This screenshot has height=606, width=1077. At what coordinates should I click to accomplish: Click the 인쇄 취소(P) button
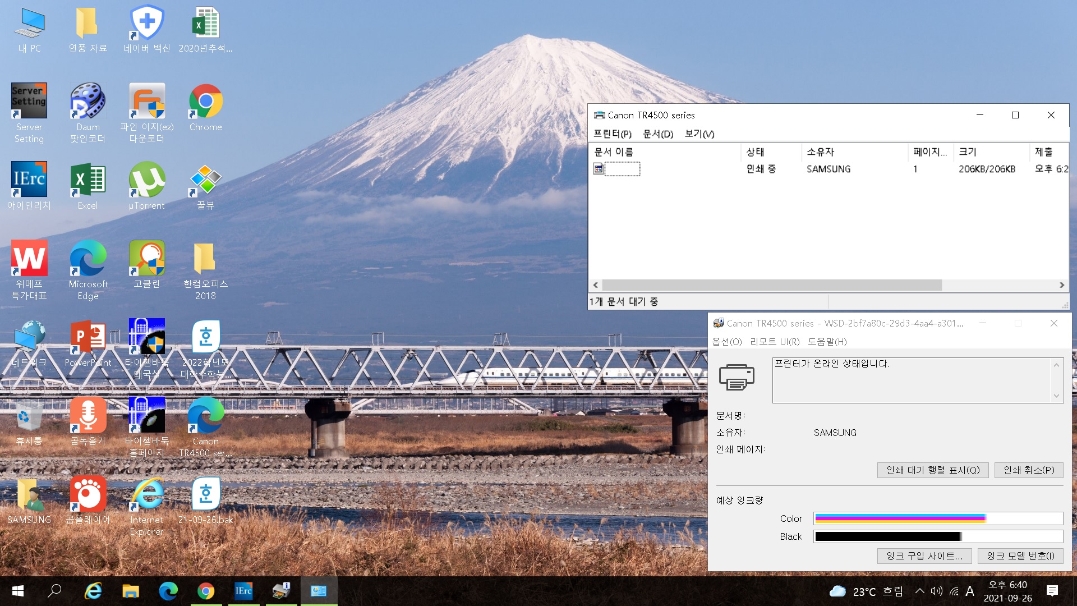pos(1028,470)
